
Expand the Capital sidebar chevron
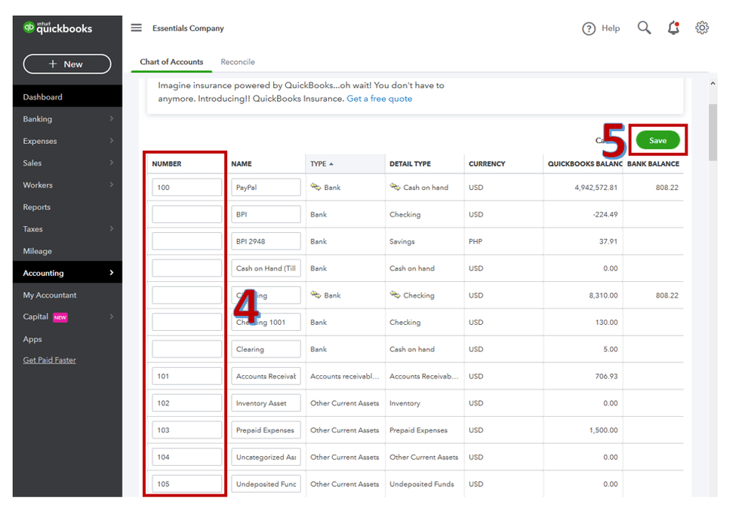(x=112, y=317)
